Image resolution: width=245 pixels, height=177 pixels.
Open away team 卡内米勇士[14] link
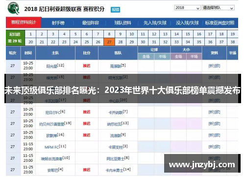point(118,170)
